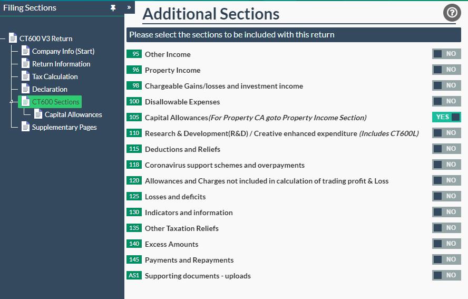Collapse sidebar with double chevron icon
The image size is (468, 299).
coord(129,7)
